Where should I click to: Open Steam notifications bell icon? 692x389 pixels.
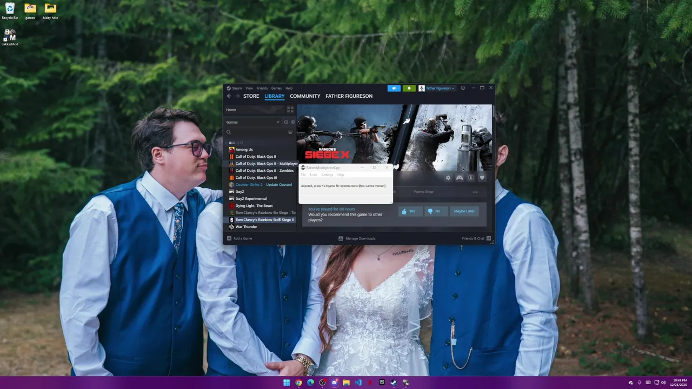(x=409, y=88)
